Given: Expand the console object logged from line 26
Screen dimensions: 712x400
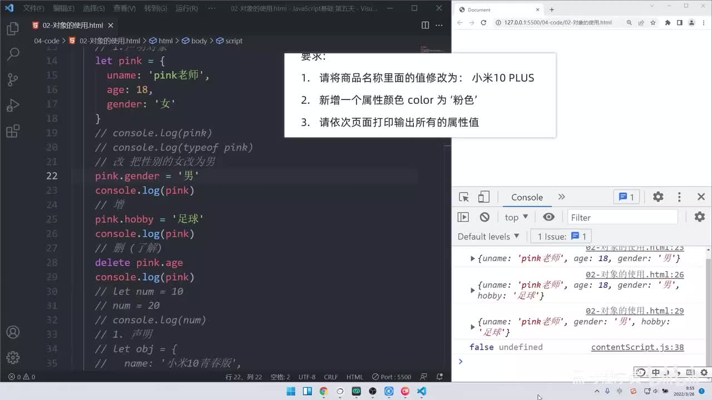Looking at the screenshot, I should [x=473, y=290].
